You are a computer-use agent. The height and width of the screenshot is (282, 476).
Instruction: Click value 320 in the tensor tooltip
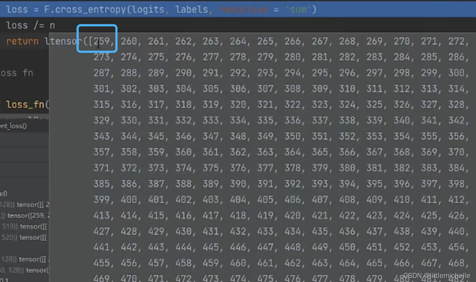[x=238, y=105]
